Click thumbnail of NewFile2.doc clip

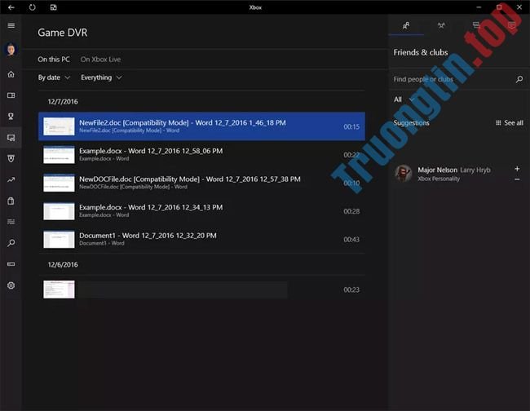tap(59, 126)
